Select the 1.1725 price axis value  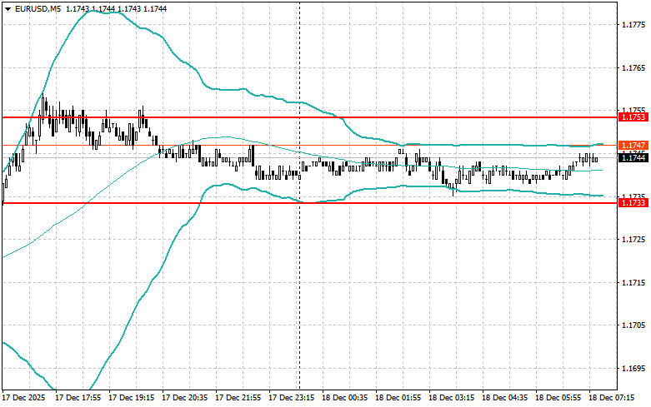(633, 239)
